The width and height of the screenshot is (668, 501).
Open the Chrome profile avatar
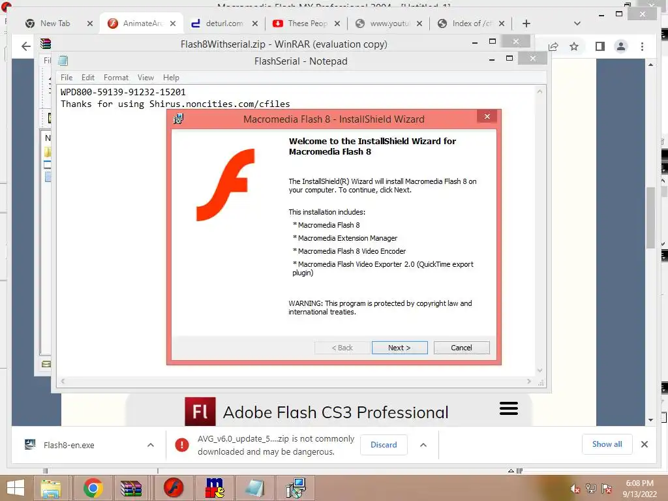tap(621, 46)
